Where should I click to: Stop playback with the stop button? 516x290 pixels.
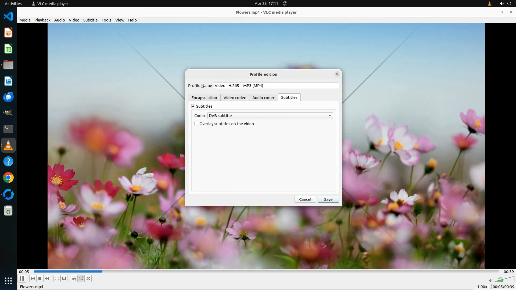click(x=40, y=278)
